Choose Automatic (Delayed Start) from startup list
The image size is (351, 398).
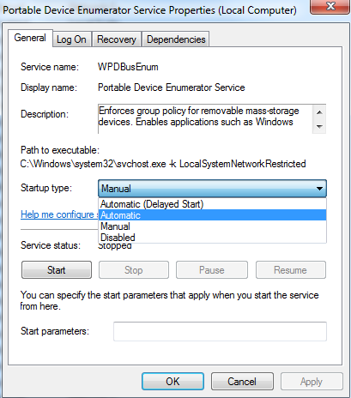pos(212,204)
